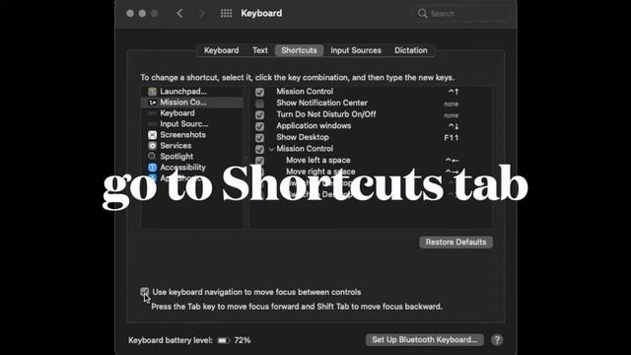Toggle Application windows shortcut checkbox
The image size is (631, 355).
260,126
